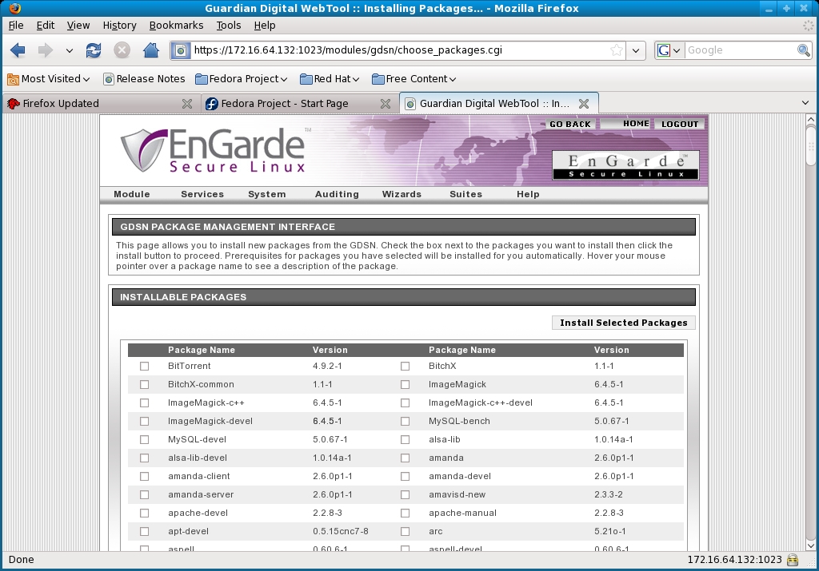Open the System navigation menu
This screenshot has width=819, height=571.
(x=267, y=194)
